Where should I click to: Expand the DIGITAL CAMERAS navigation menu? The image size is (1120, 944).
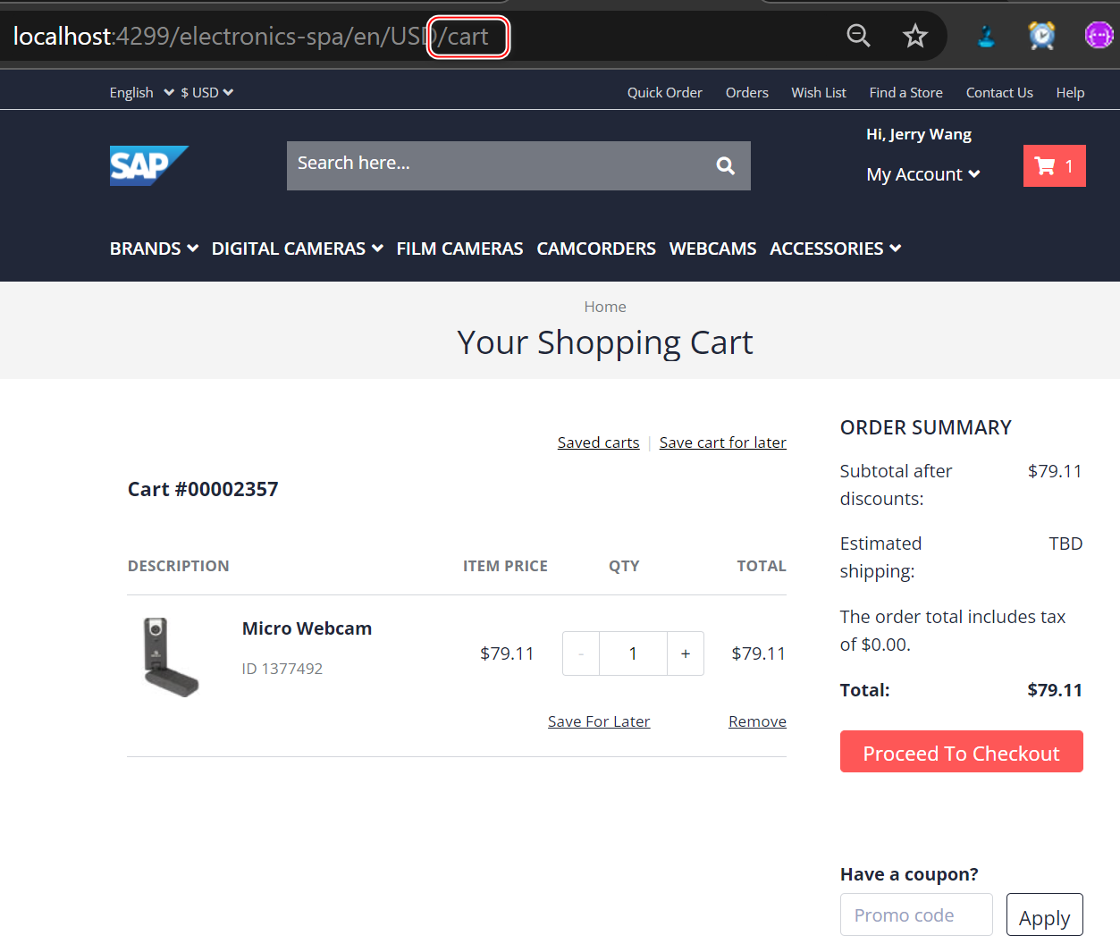[298, 249]
